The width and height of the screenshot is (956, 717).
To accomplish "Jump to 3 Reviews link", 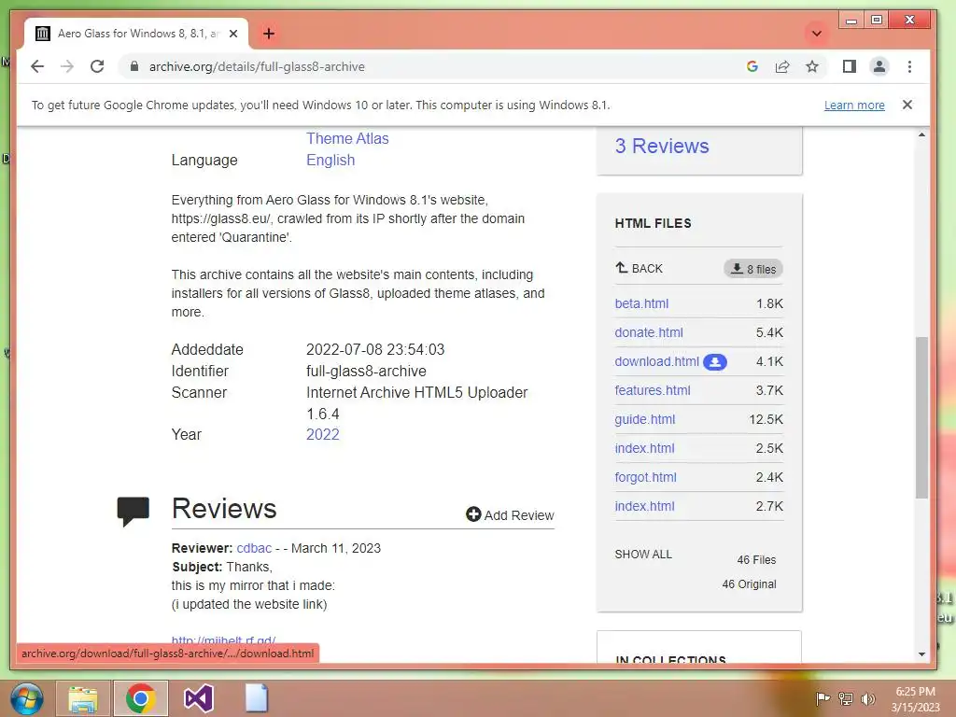I will (x=662, y=146).
